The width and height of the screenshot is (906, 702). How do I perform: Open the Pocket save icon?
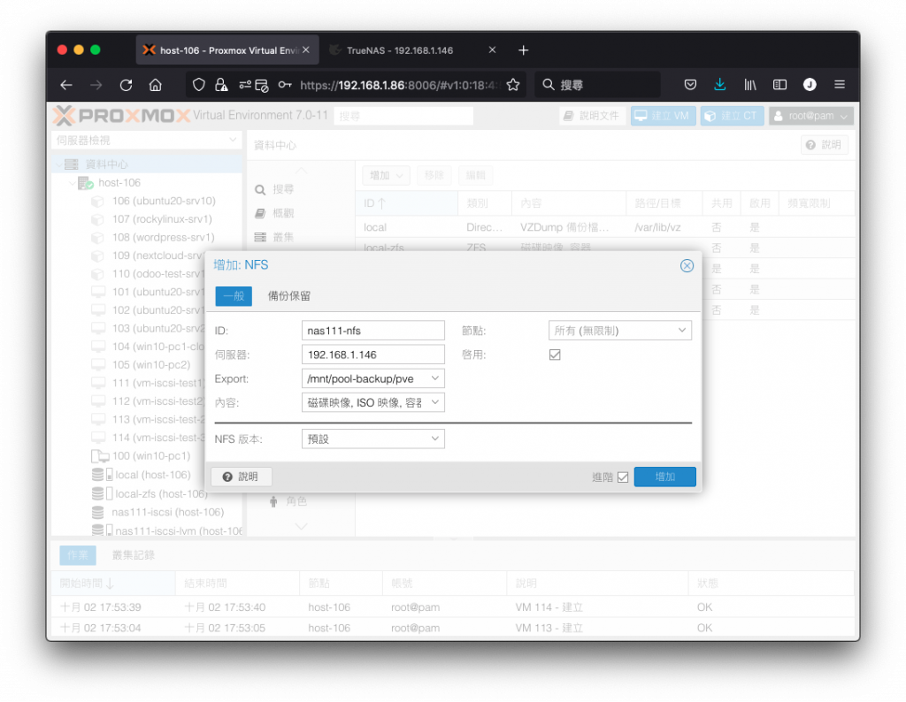[x=690, y=85]
